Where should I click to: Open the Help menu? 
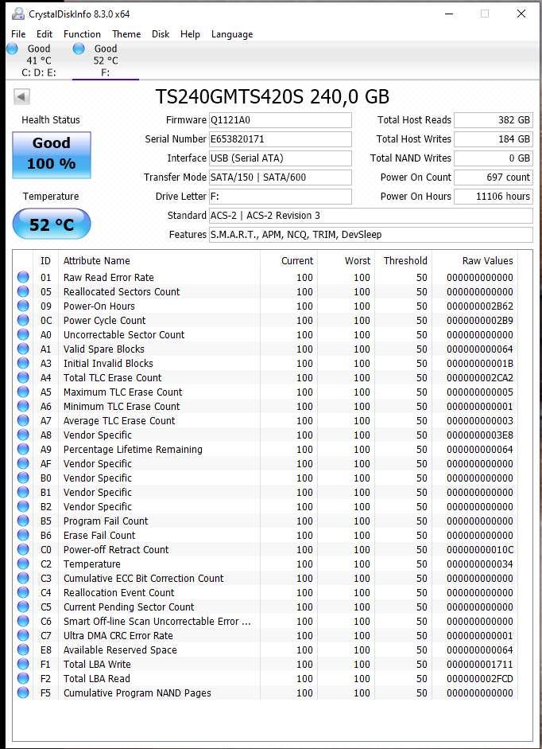click(190, 34)
